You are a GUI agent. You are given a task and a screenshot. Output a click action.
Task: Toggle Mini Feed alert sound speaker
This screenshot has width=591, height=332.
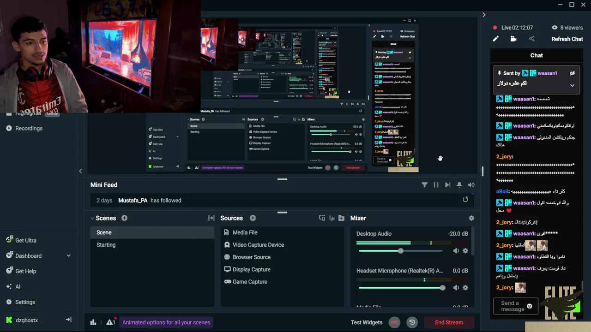pyautogui.click(x=471, y=185)
